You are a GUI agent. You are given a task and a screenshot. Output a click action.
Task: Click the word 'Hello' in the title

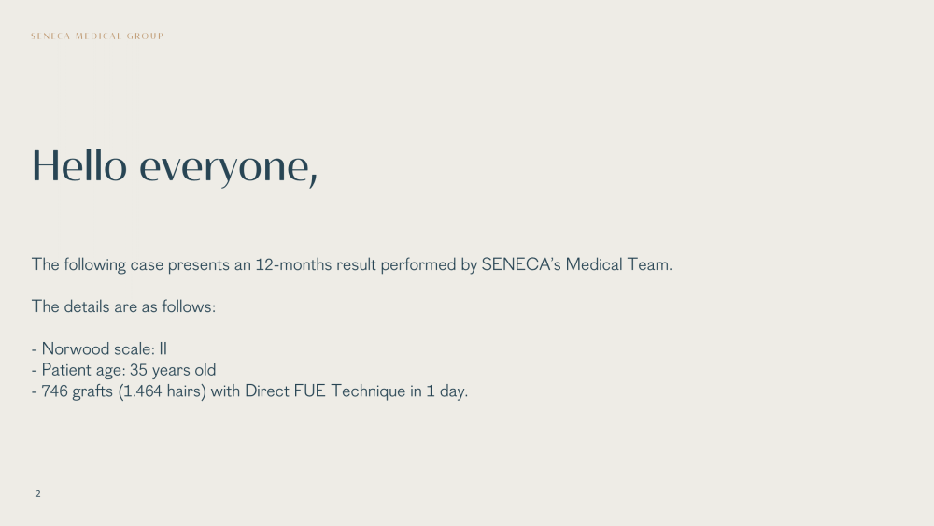[79, 165]
